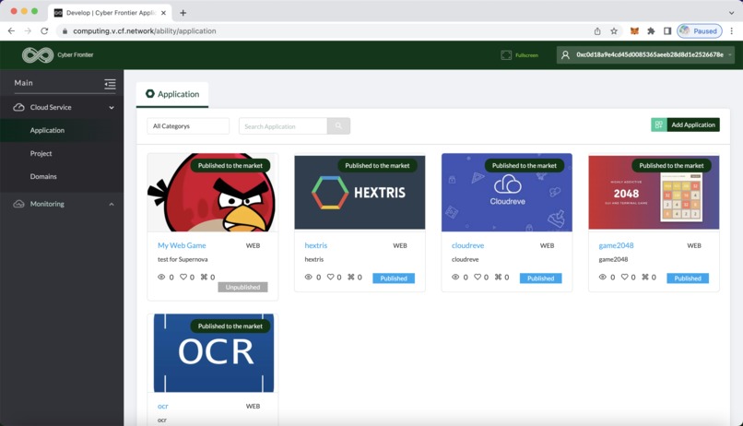Click Published status on cloudreve card
The width and height of the screenshot is (743, 426).
(x=541, y=278)
